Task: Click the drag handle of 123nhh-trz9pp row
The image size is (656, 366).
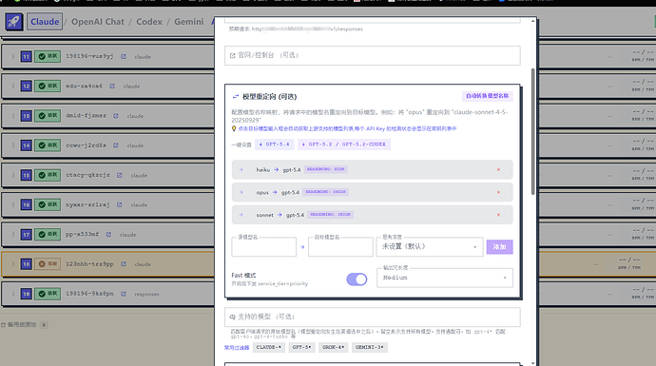Action: [x=13, y=264]
